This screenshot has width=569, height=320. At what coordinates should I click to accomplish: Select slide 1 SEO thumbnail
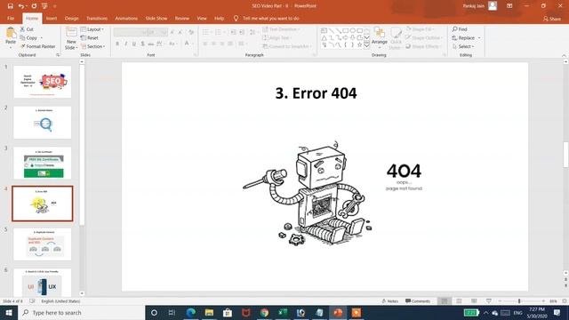coord(43,82)
